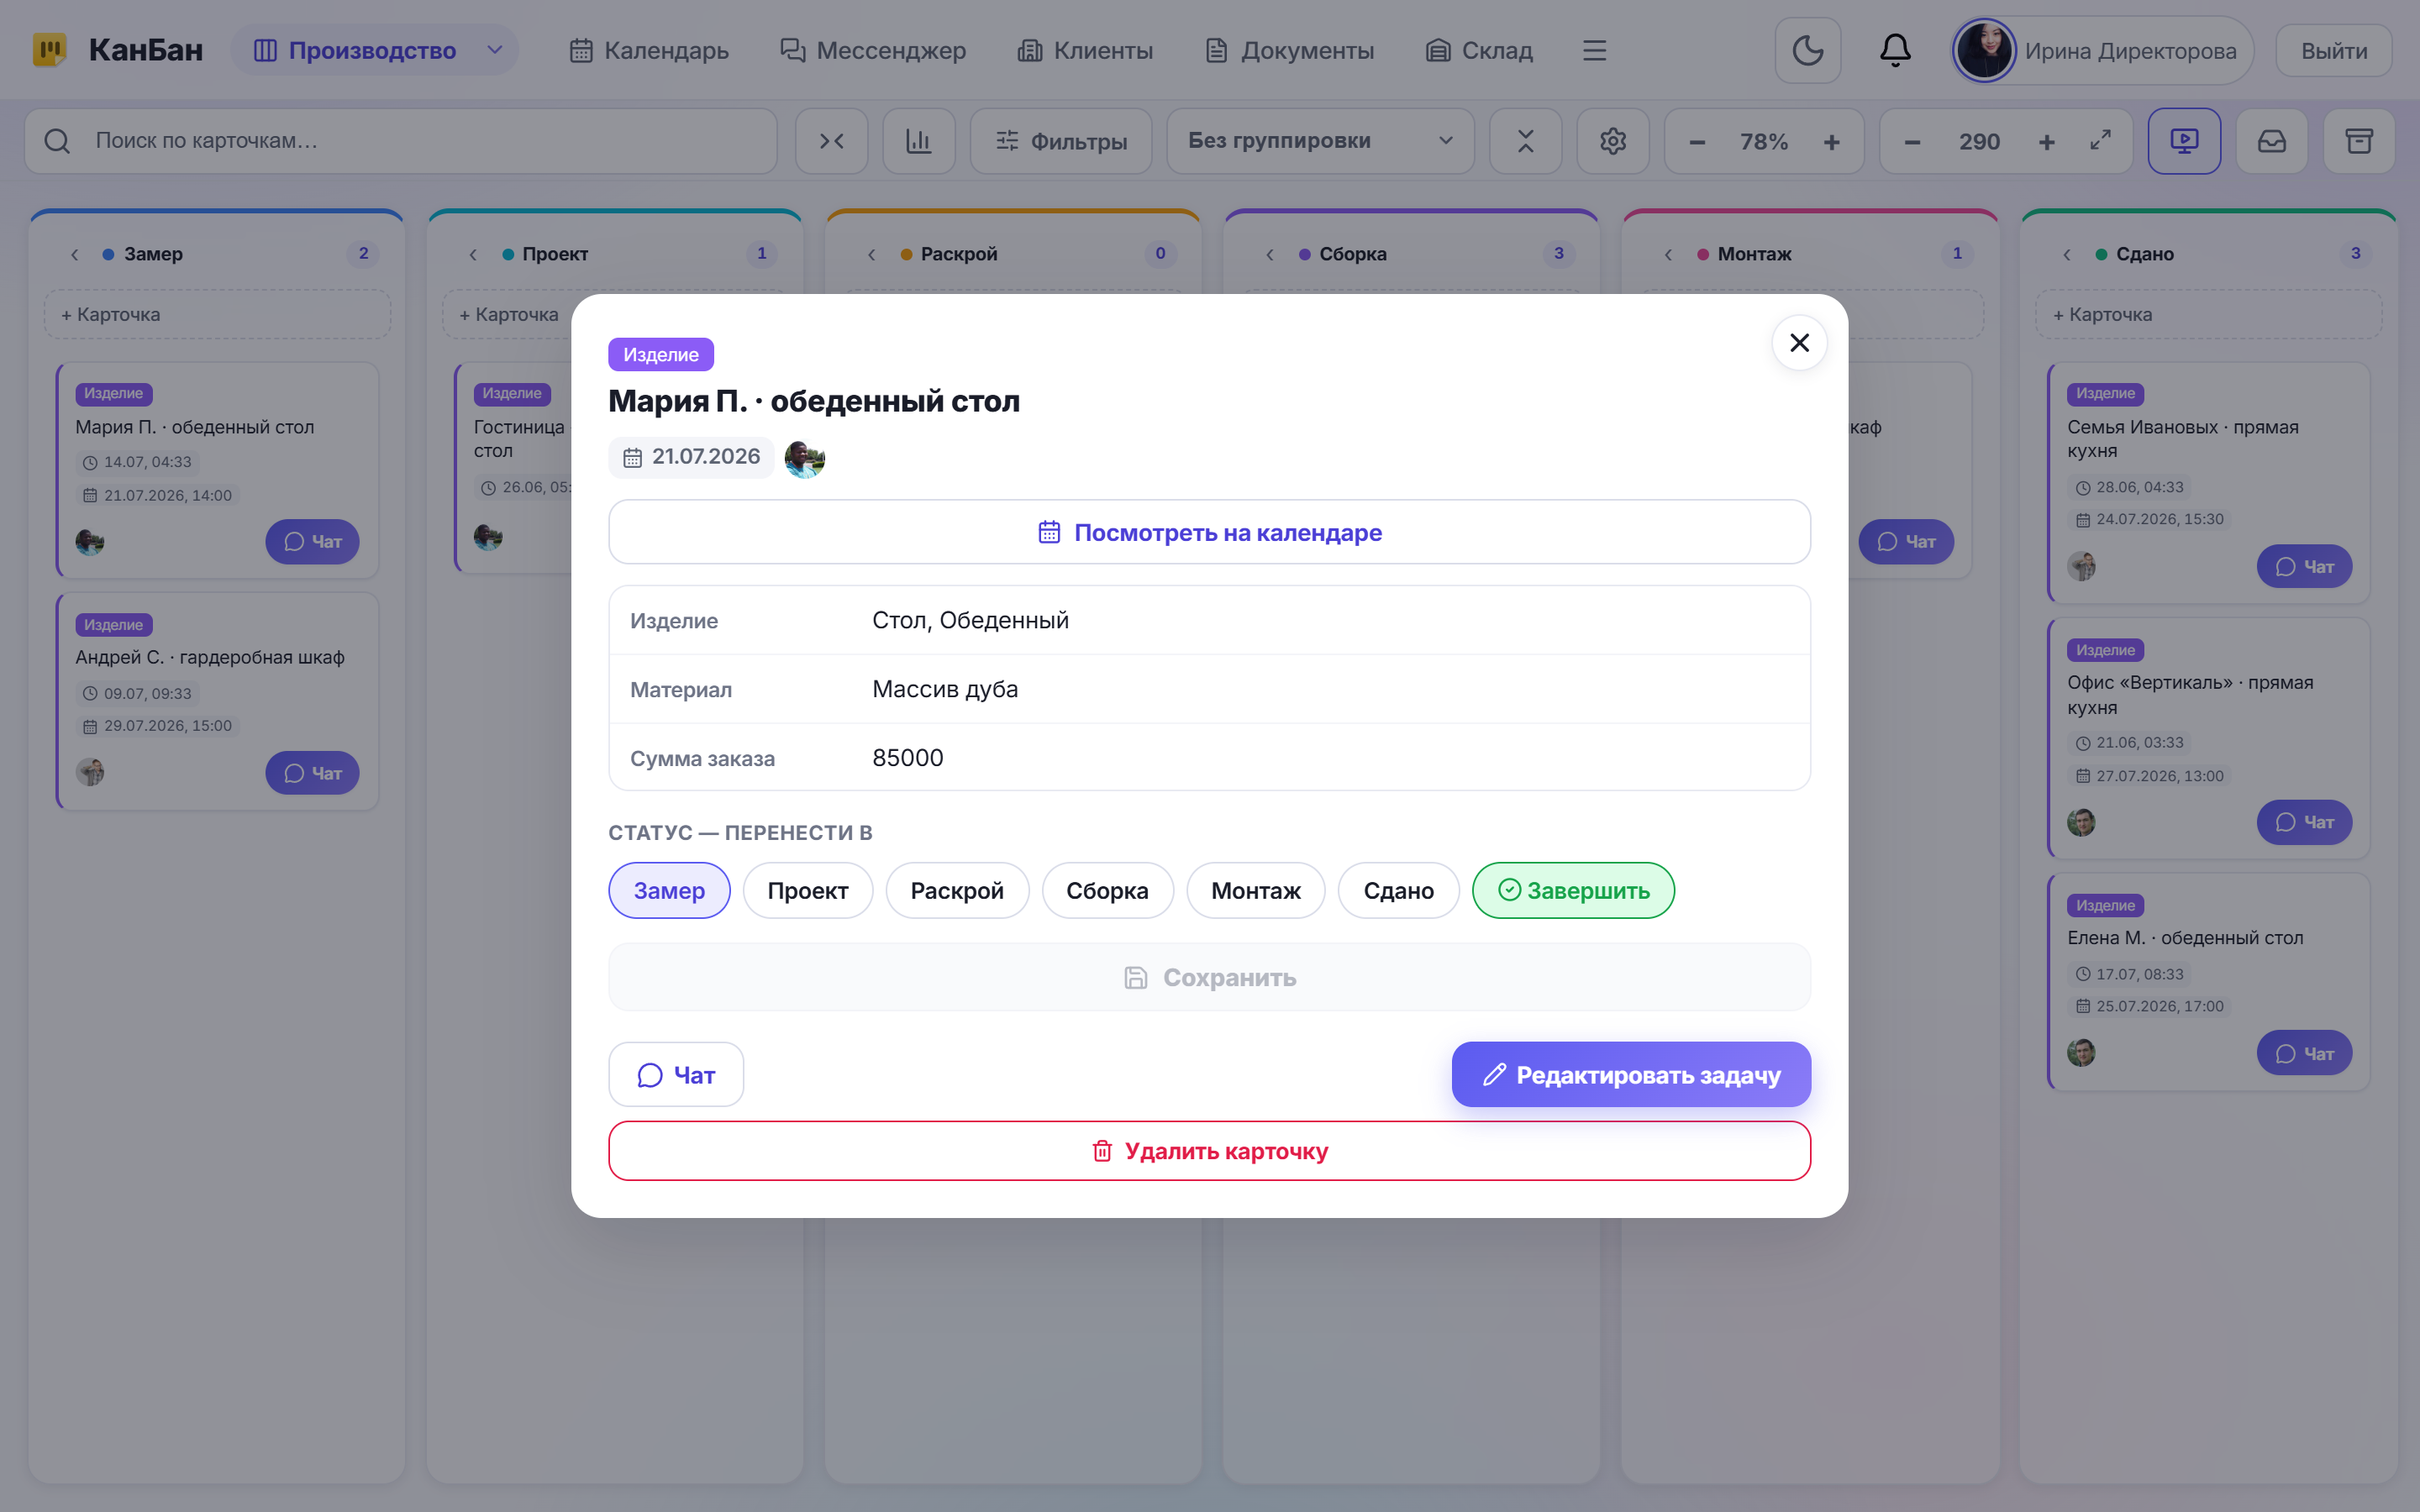Click the fullscreen expand arrows icon
Viewport: 2420px width, 1512px height.
coord(2100,140)
